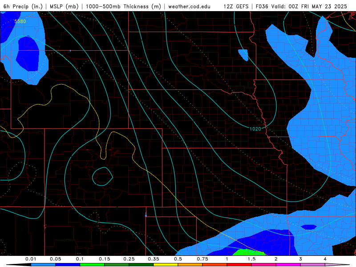Click the '0.1' legend value
The image size is (356, 267).
80,259
